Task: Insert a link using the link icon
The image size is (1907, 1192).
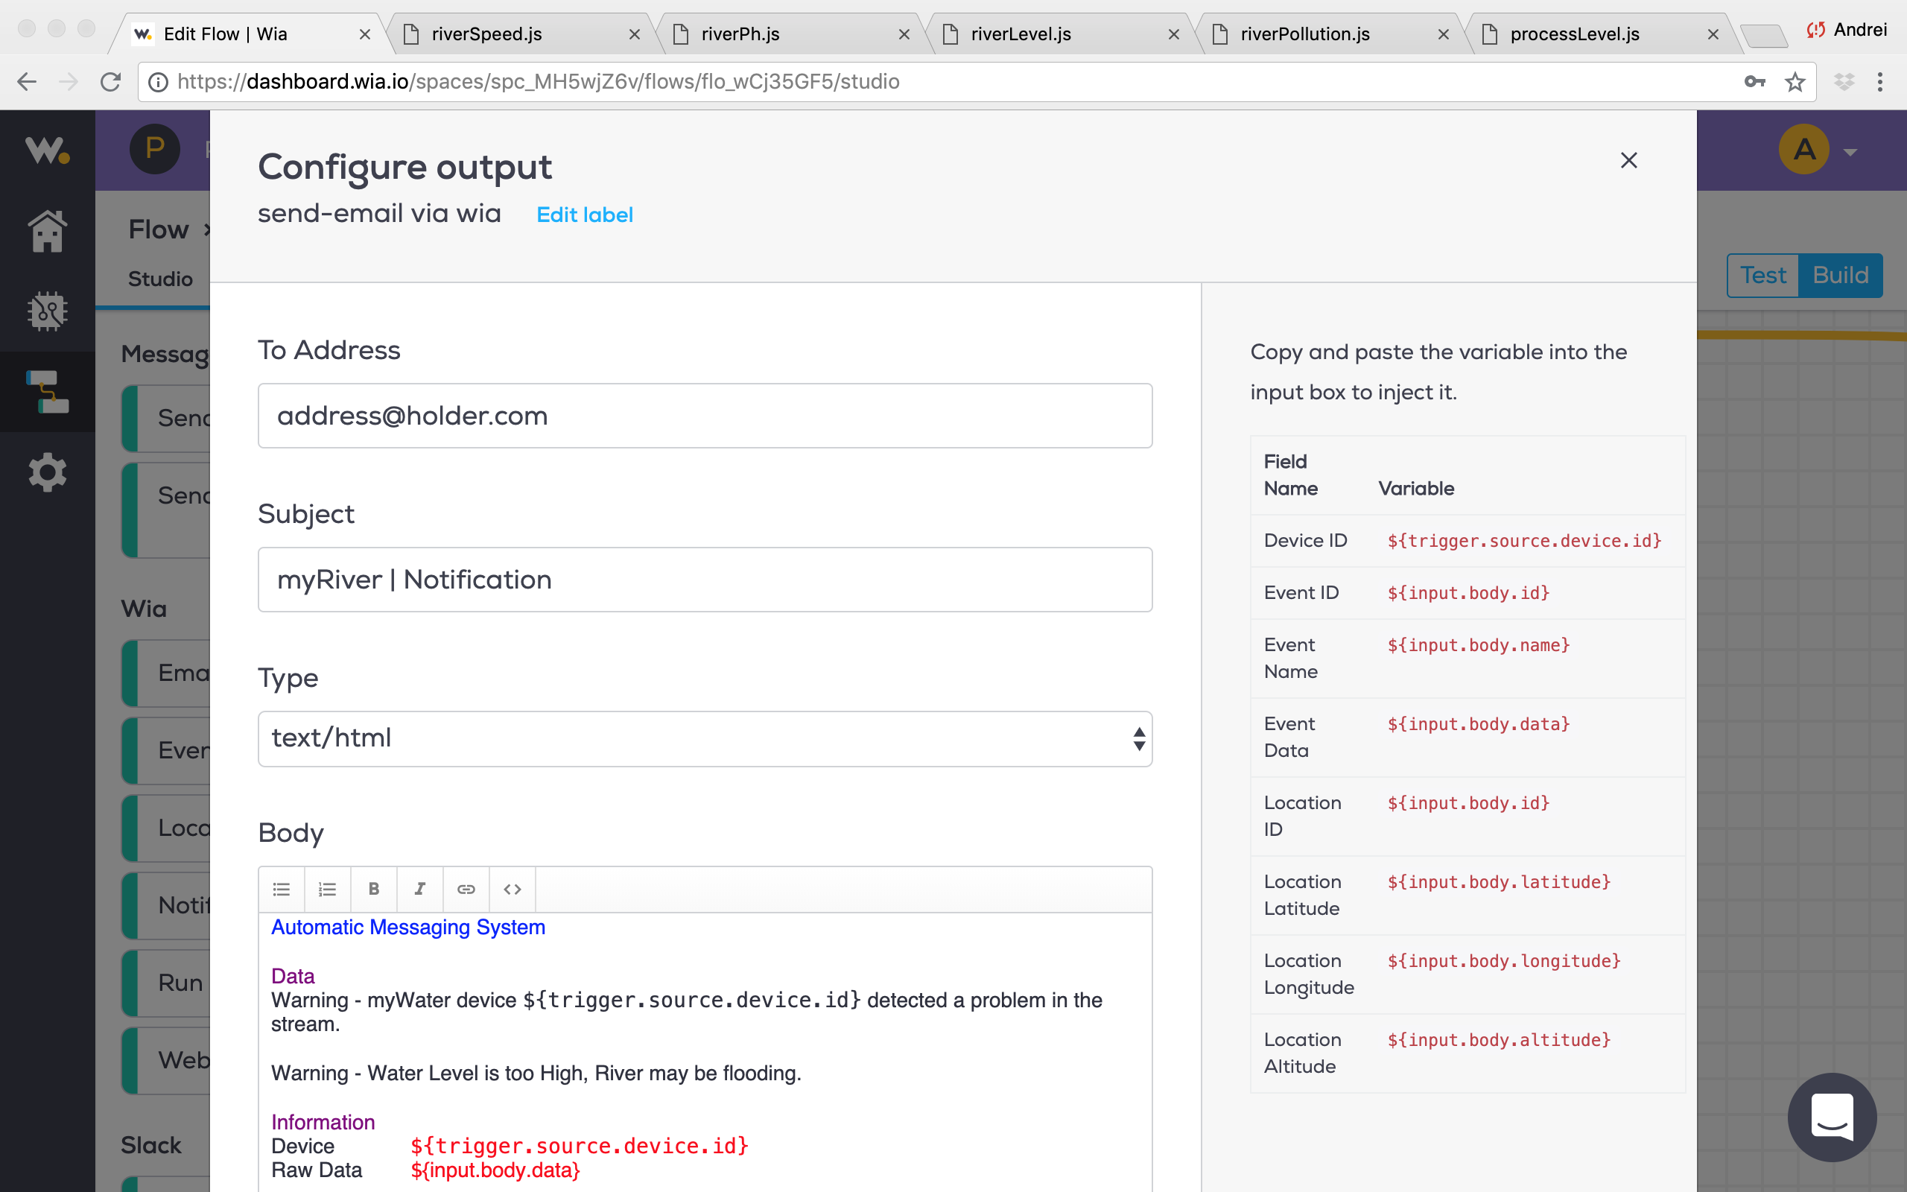Action: pyautogui.click(x=466, y=890)
